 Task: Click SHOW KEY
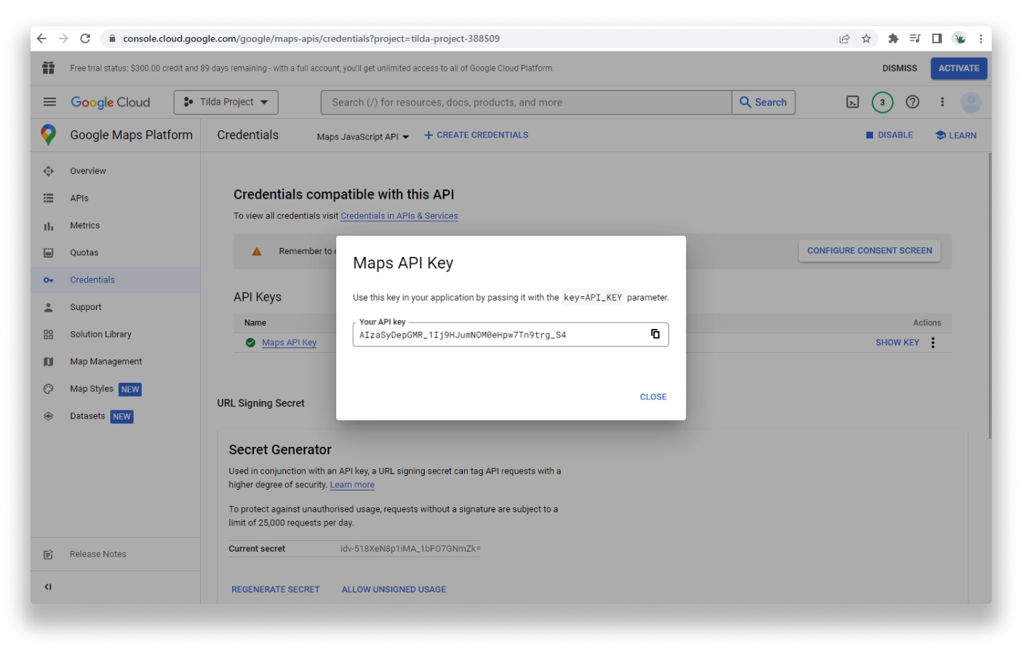(897, 343)
